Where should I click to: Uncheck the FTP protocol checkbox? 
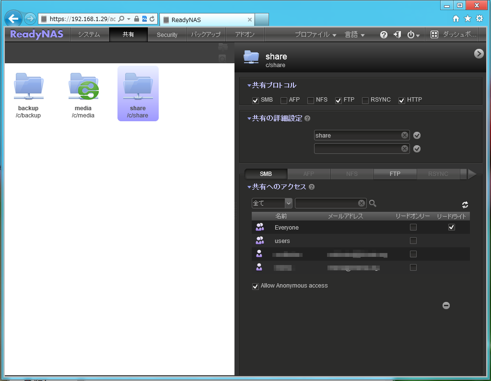click(339, 100)
